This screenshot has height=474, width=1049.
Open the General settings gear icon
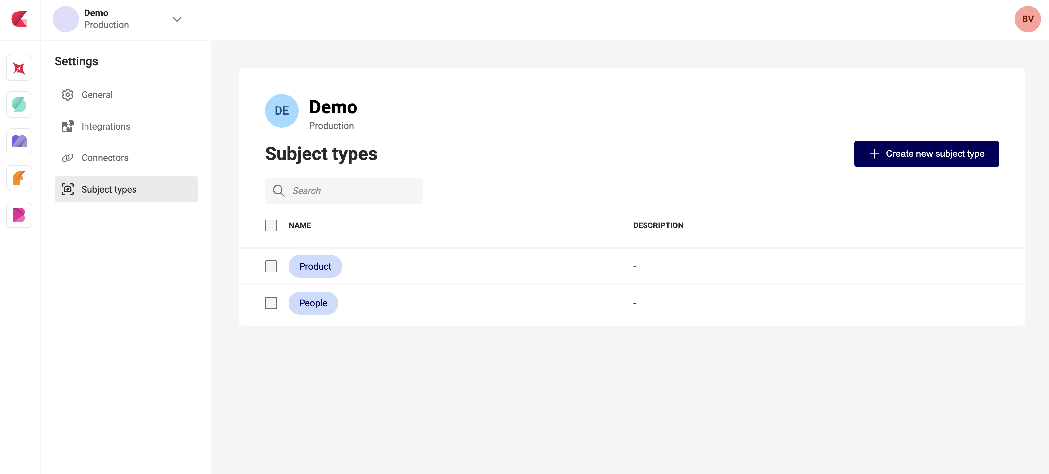click(x=68, y=94)
